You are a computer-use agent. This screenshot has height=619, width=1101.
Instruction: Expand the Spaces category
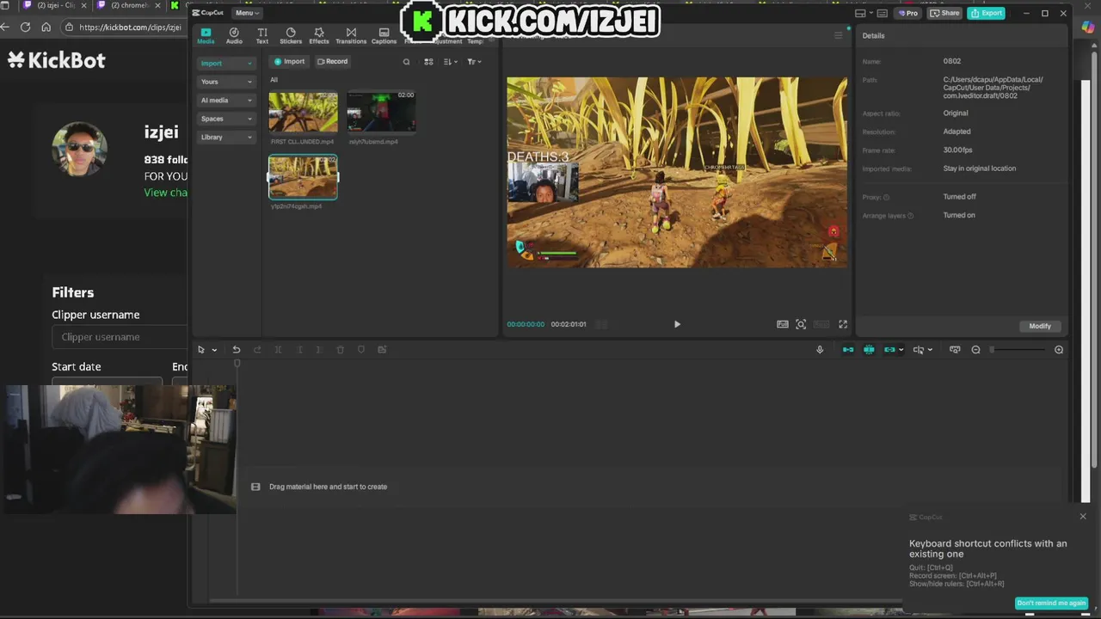[226, 119]
